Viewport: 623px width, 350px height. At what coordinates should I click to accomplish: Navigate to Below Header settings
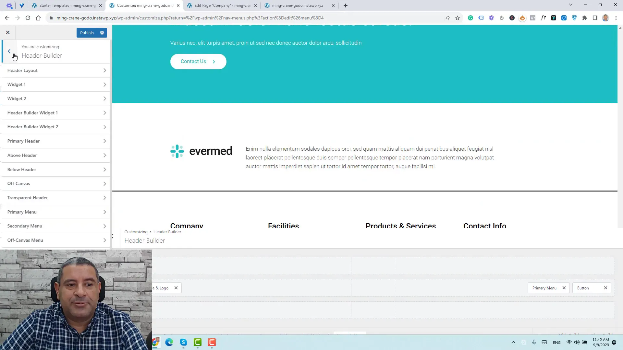point(55,169)
